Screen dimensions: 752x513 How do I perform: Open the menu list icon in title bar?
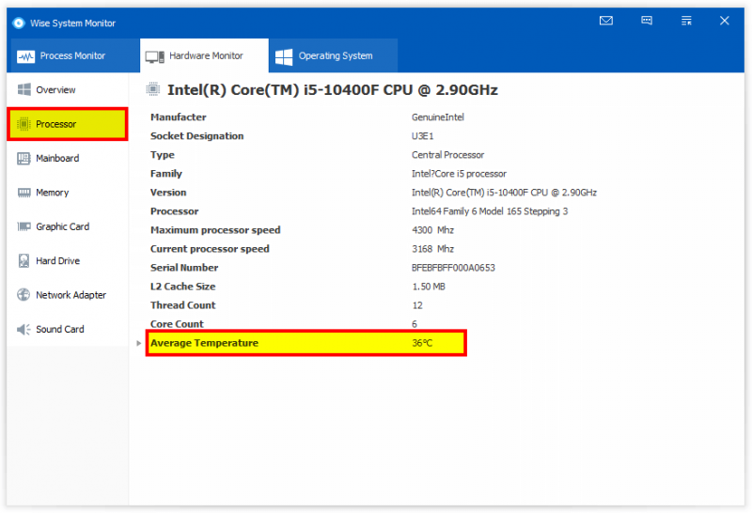(x=686, y=21)
